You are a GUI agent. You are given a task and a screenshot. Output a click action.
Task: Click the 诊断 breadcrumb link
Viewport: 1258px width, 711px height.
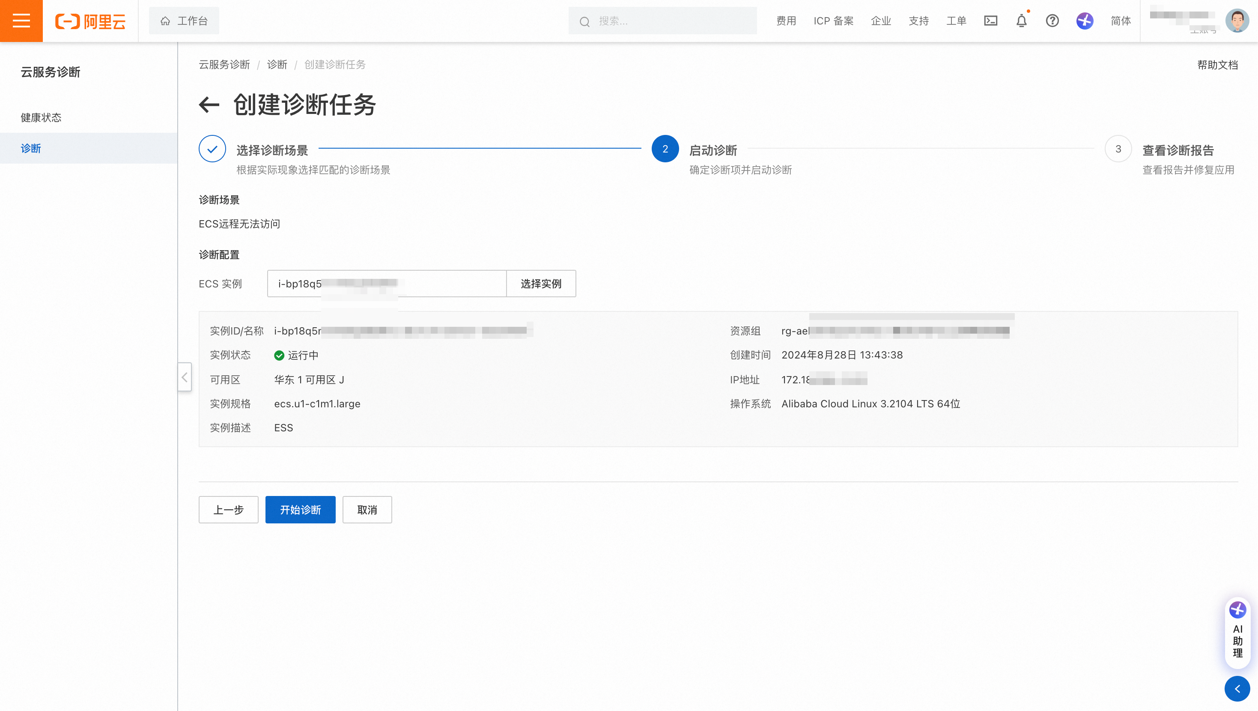point(277,65)
